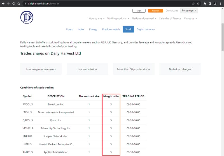Switch to the Index tab

81,29
